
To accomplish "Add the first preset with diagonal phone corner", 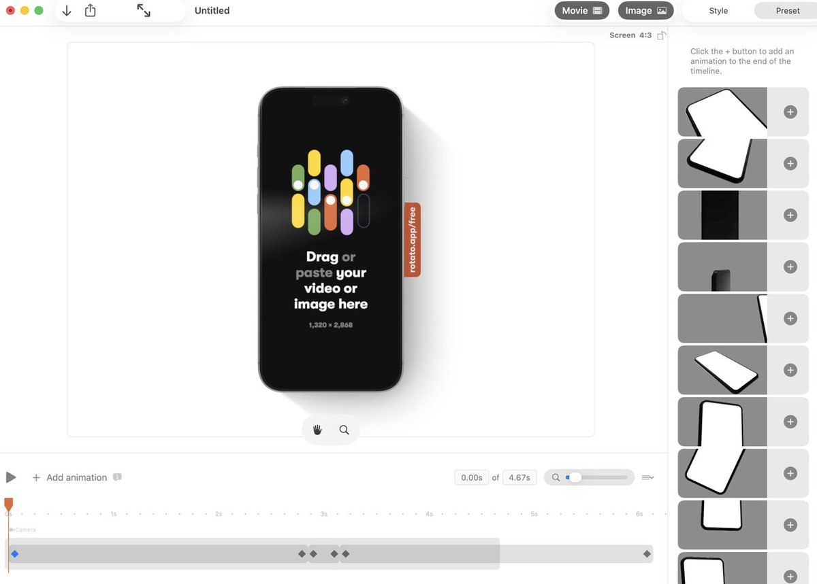I will 790,112.
